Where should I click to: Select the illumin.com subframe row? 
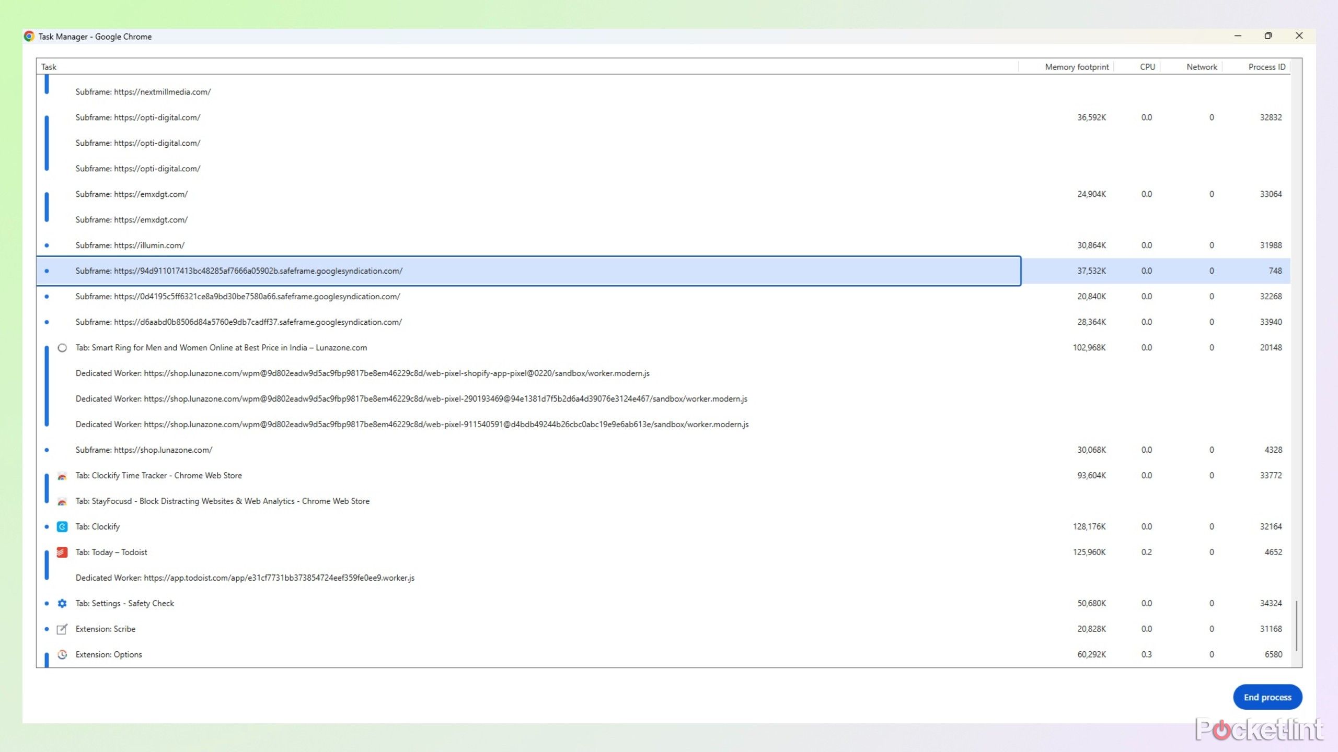pyautogui.click(x=130, y=245)
